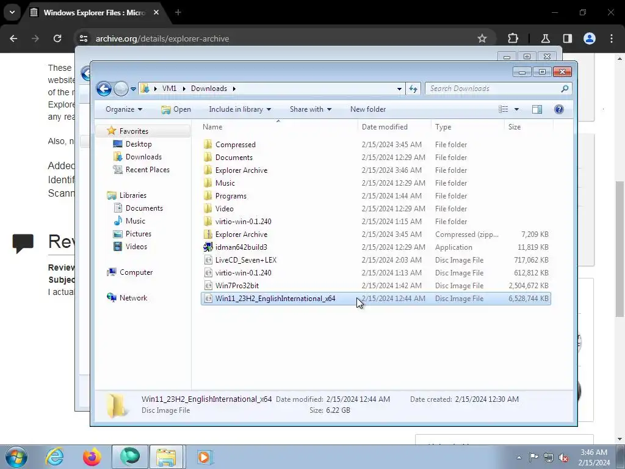Select the Documents folder icon in file list
The height and width of the screenshot is (469, 625).
coord(208,157)
